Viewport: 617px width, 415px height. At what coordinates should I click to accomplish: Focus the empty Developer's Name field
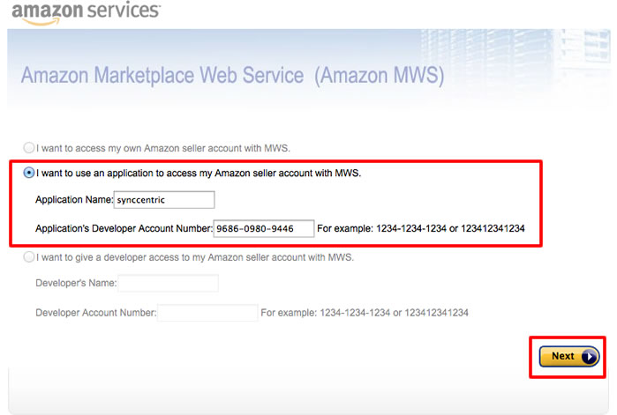tap(168, 283)
